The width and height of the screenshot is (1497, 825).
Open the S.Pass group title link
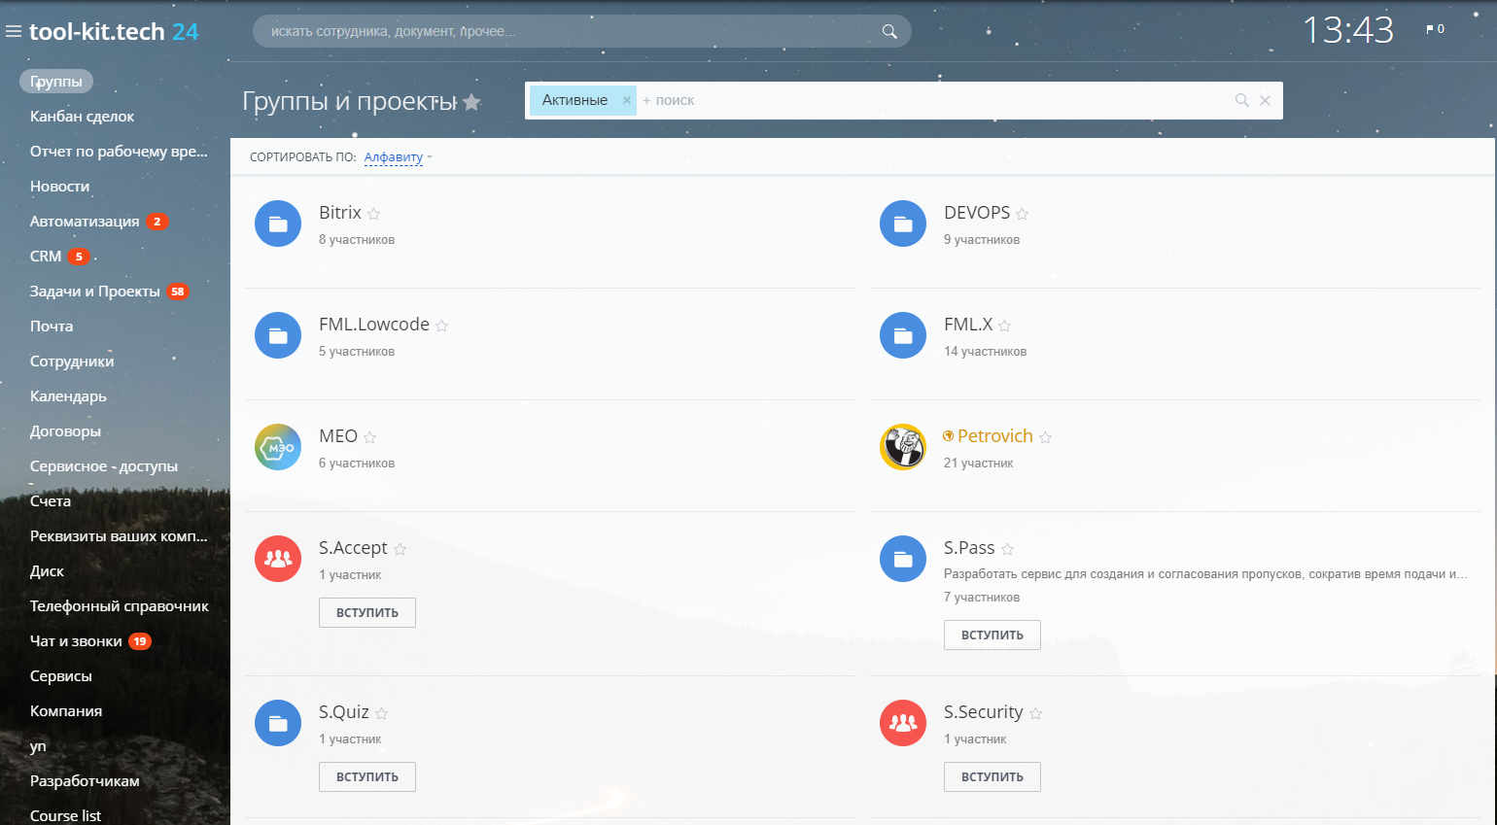(x=969, y=548)
